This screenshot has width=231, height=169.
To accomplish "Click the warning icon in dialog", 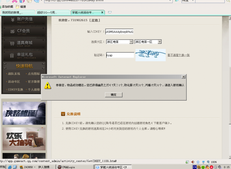I will tap(48, 85).
